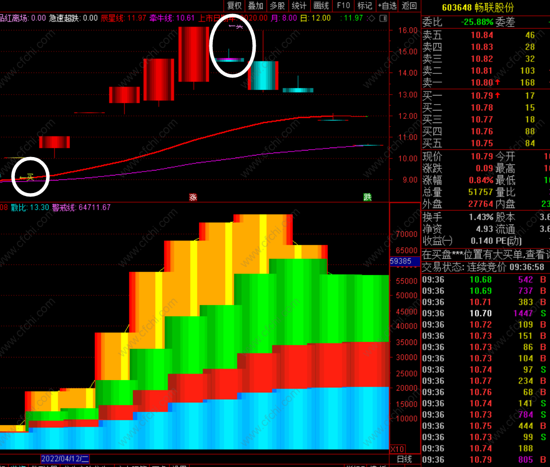
Task: Click the 牵牛线: 10.61 indicator label
Action: (x=172, y=18)
